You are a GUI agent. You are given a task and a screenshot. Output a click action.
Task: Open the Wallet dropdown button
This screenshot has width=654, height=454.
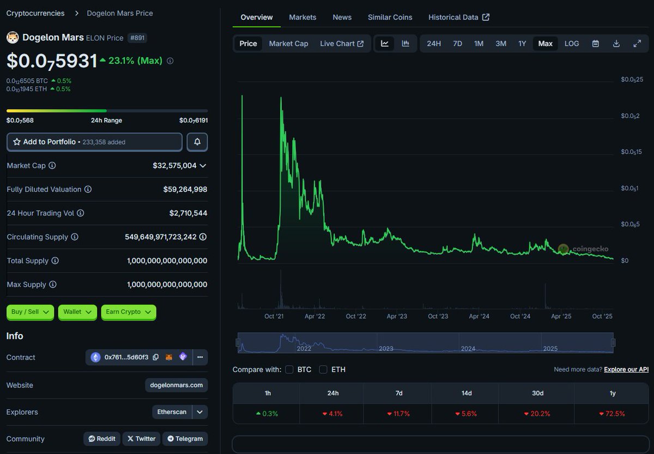point(77,312)
